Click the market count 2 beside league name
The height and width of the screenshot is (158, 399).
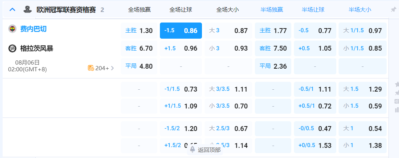pos(102,10)
